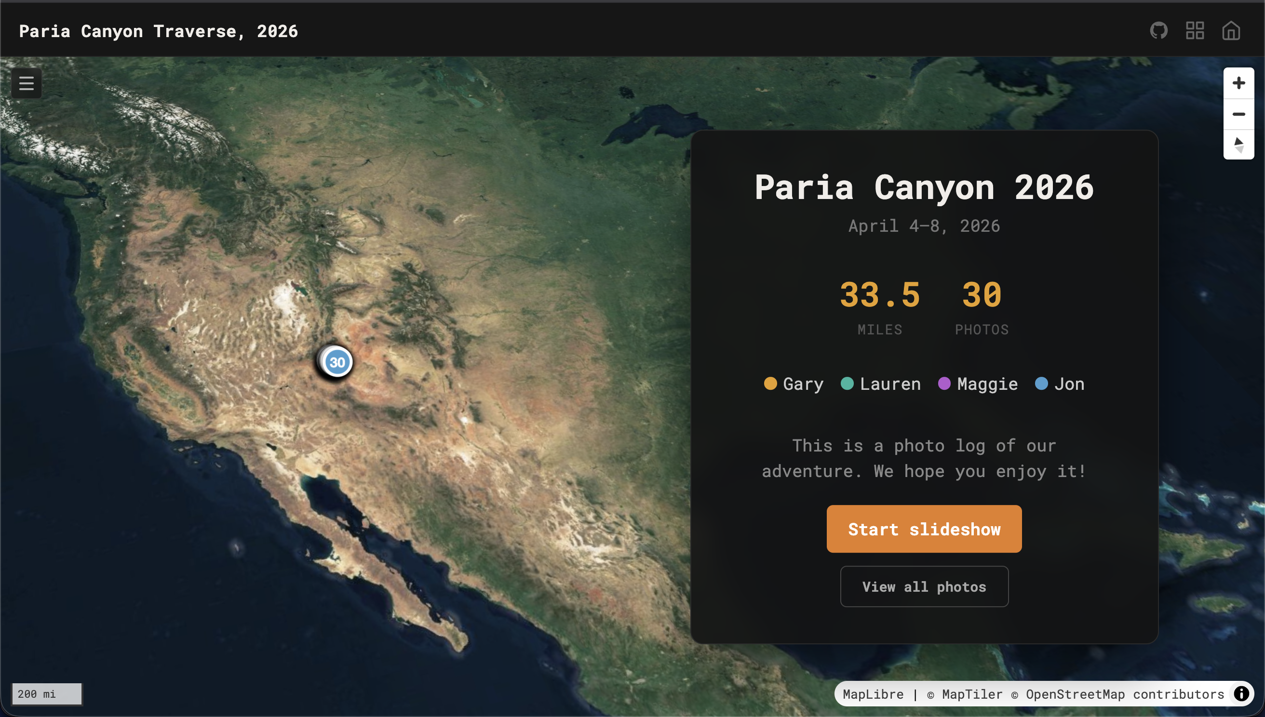Toggle the map attribution info icon
The width and height of the screenshot is (1265, 717).
point(1241,694)
